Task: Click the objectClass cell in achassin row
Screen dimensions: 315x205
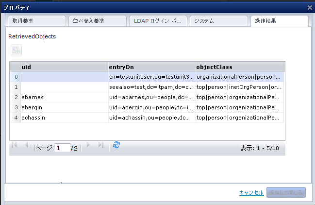Action: (x=240, y=118)
